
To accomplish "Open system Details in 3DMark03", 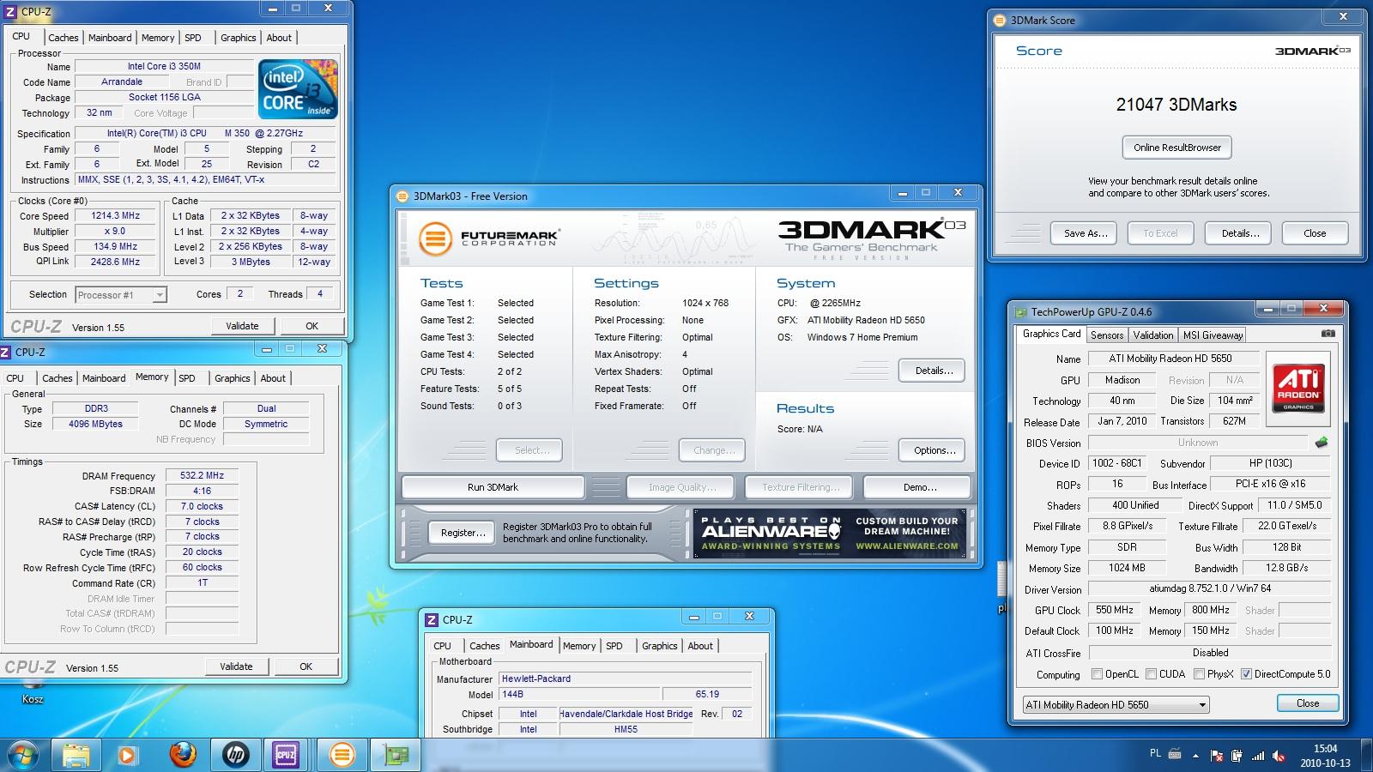I will (934, 371).
